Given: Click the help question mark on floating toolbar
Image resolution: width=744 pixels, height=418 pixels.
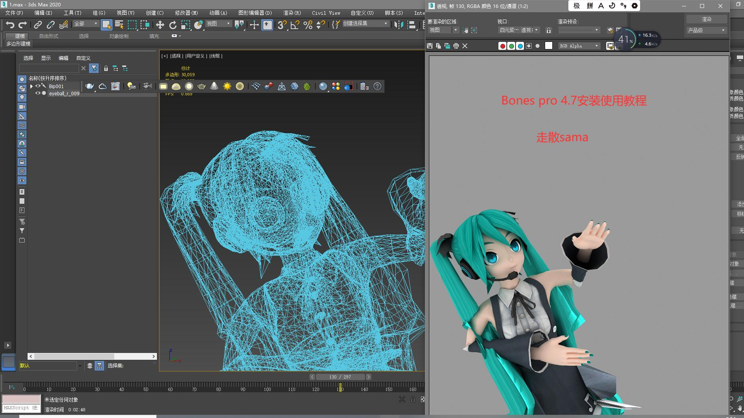Looking at the screenshot, I should [377, 86].
